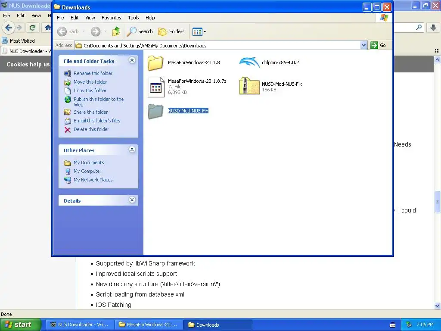
Task: Open the File menu in the Downloads window
Action: point(60,18)
